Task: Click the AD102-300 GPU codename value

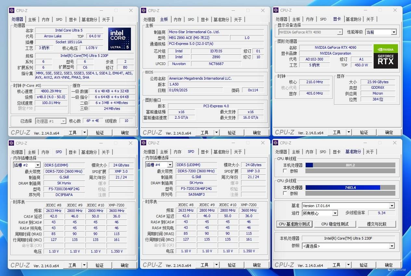Action: (314, 59)
